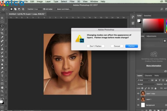Select the Zoom tool
167x111 pixels.
(2, 91)
